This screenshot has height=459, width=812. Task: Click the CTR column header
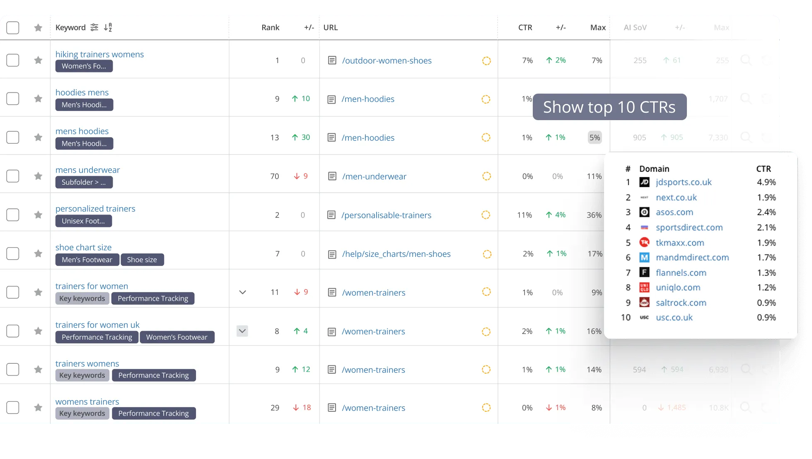click(x=525, y=27)
